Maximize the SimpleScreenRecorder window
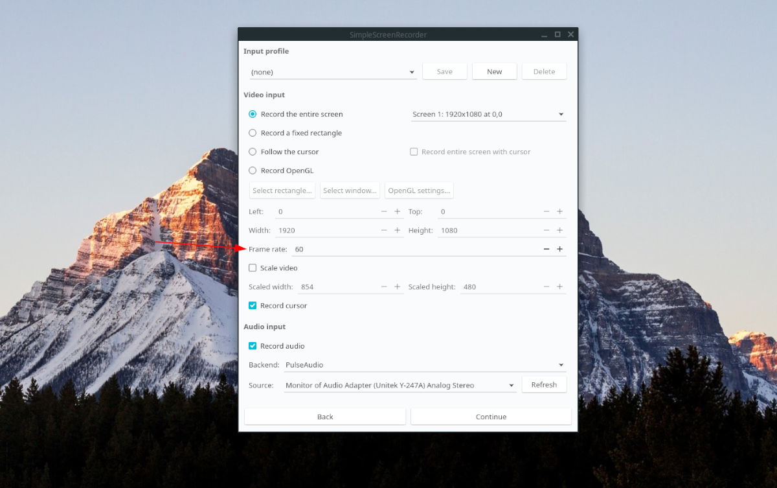The height and width of the screenshot is (488, 777). 557,34
